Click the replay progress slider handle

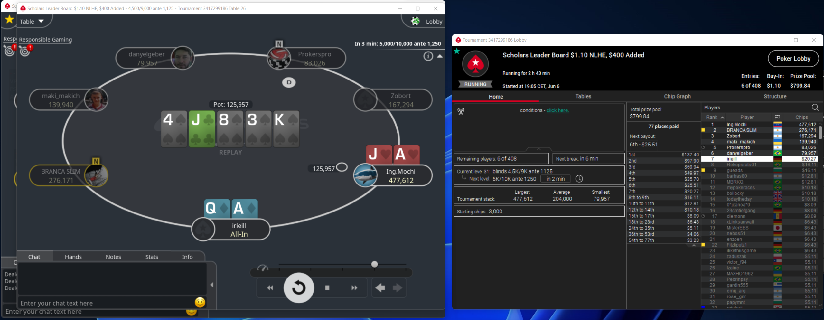pyautogui.click(x=374, y=264)
